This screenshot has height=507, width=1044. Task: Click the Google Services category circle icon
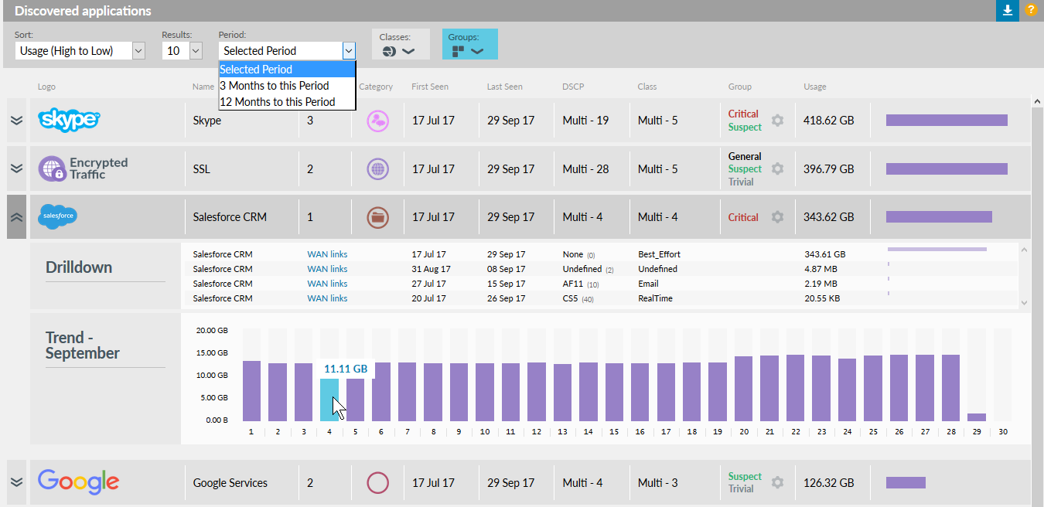click(377, 483)
